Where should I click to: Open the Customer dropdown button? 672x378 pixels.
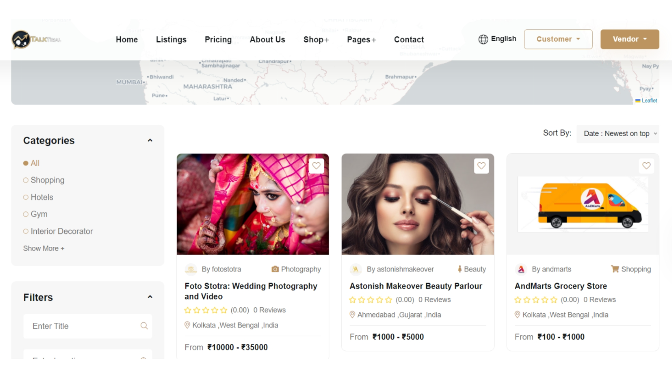[558, 39]
